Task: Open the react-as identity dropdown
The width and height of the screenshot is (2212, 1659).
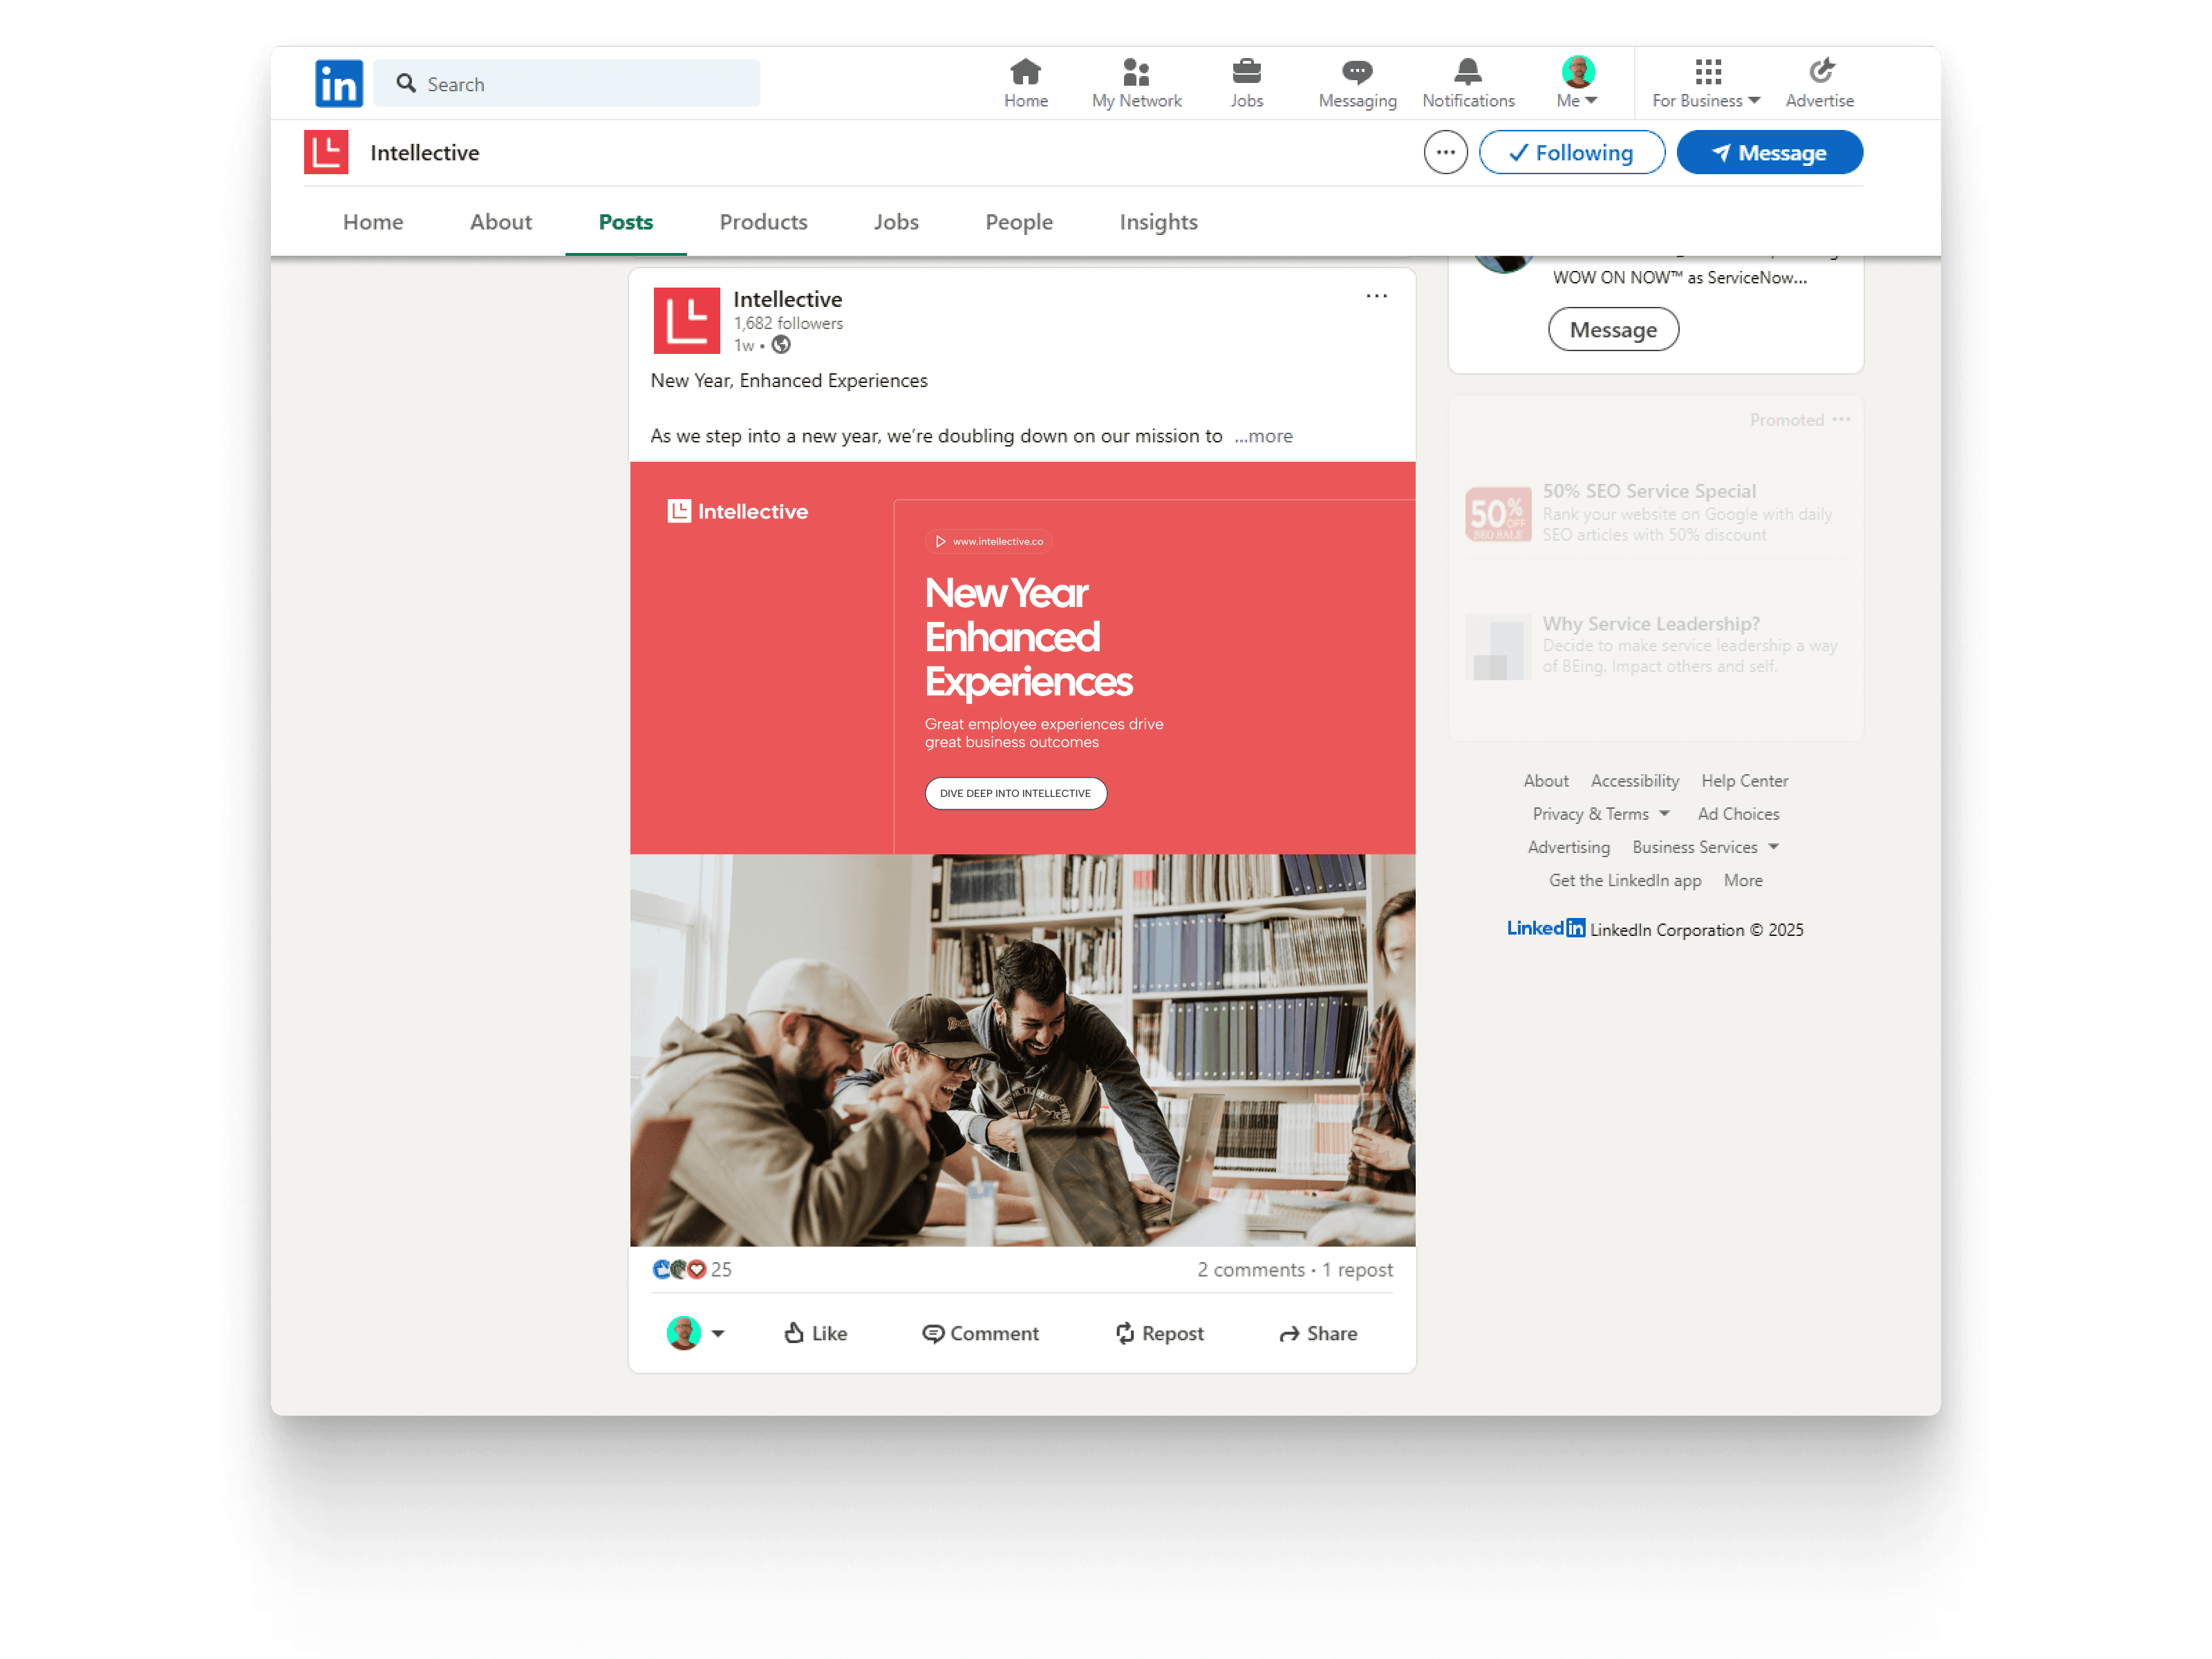Action: coord(695,1333)
